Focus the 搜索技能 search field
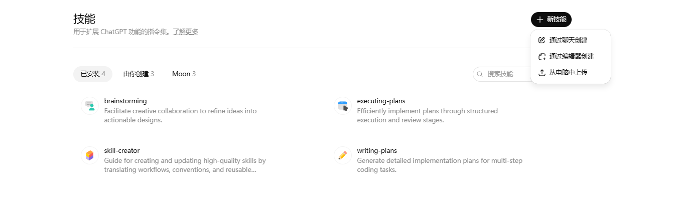The height and width of the screenshot is (201, 674). pos(502,74)
